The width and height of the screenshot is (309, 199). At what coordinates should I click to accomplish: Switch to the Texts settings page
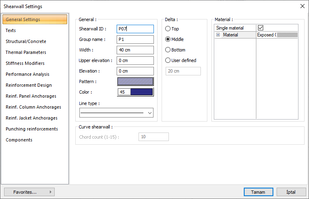pyautogui.click(x=11, y=30)
